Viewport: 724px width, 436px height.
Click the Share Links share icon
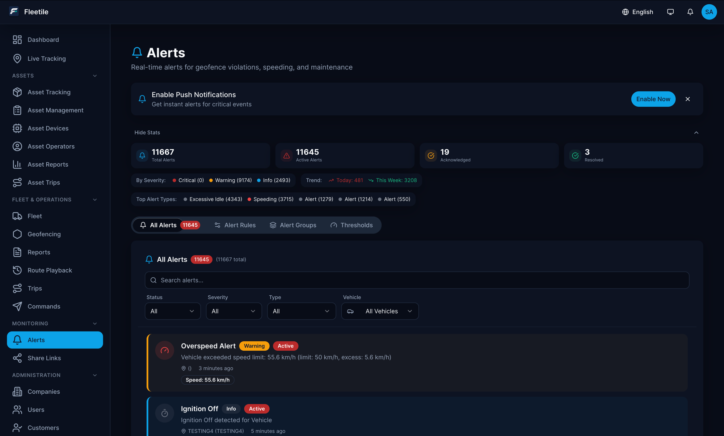tap(17, 358)
